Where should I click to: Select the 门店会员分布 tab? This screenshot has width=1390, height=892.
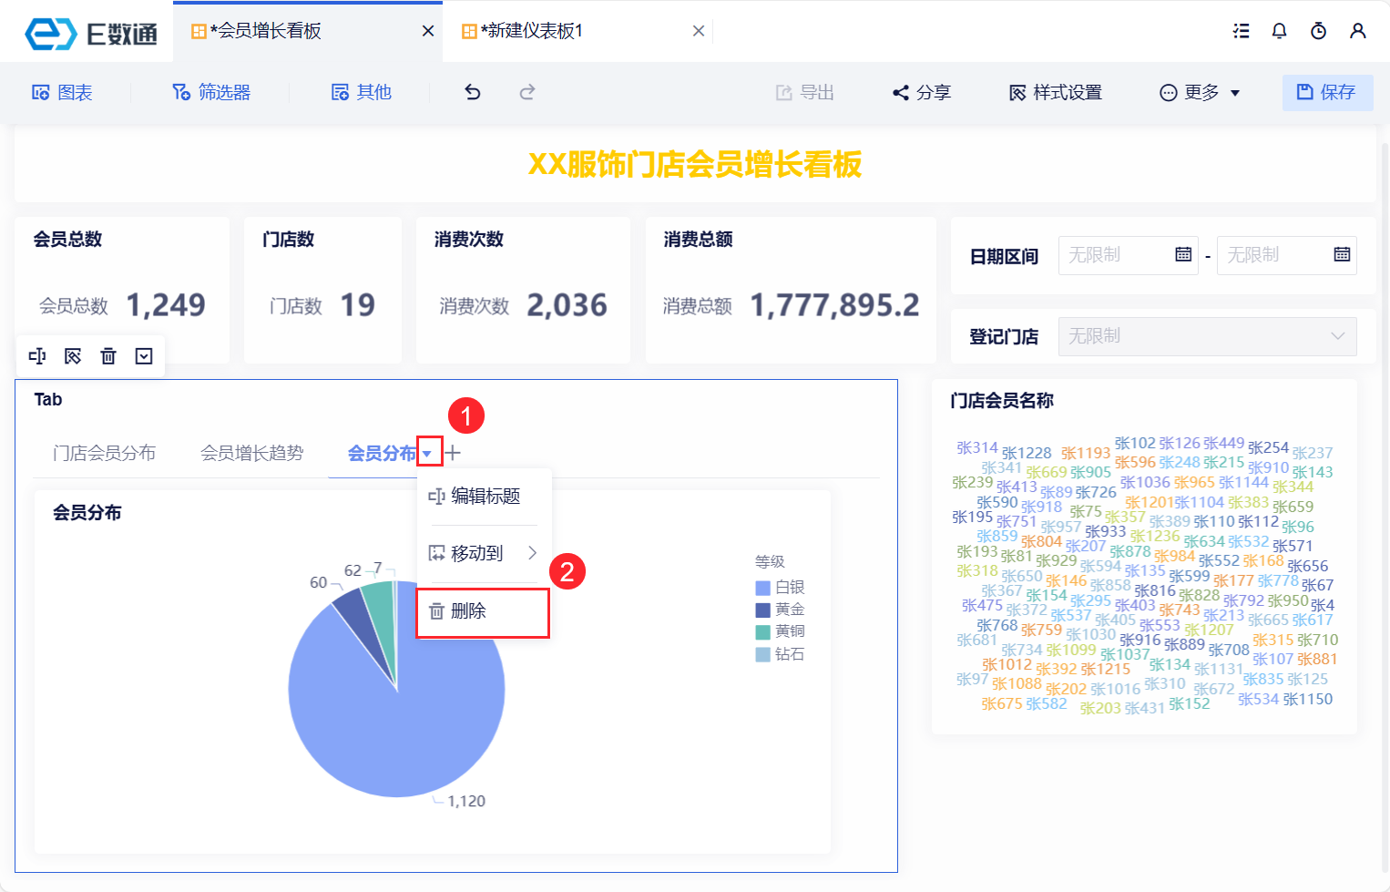tap(104, 453)
